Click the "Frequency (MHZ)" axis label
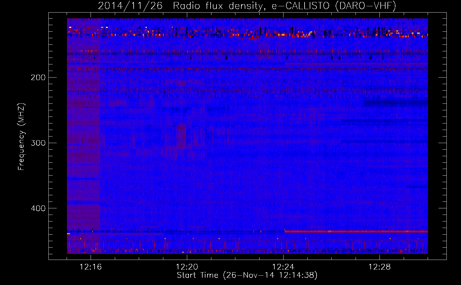This screenshot has height=285, width=461. (21, 137)
